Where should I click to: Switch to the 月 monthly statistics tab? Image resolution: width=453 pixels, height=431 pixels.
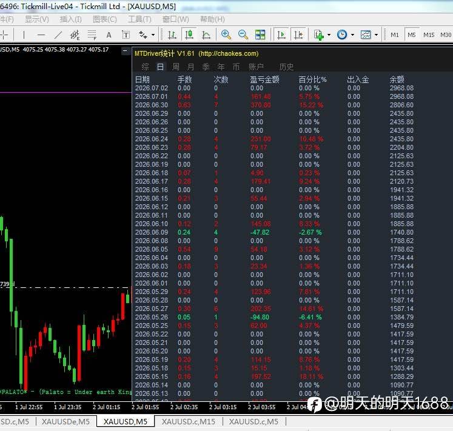tap(190, 67)
